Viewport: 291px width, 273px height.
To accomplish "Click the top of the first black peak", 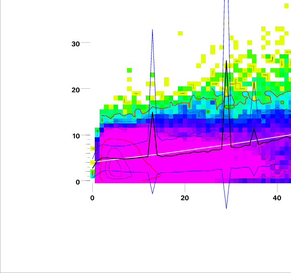I will (x=152, y=113).
